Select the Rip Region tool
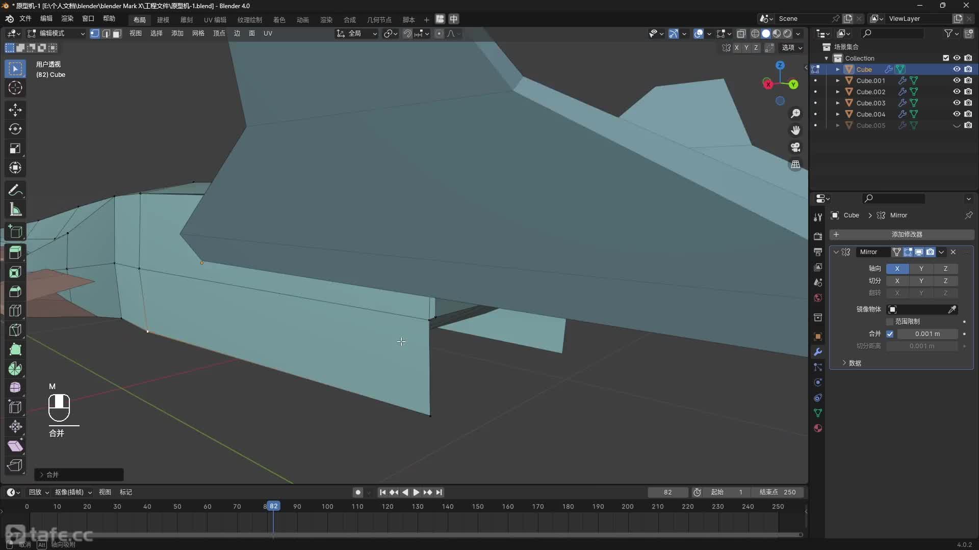Screen dimensions: 979x550 (x=15, y=466)
